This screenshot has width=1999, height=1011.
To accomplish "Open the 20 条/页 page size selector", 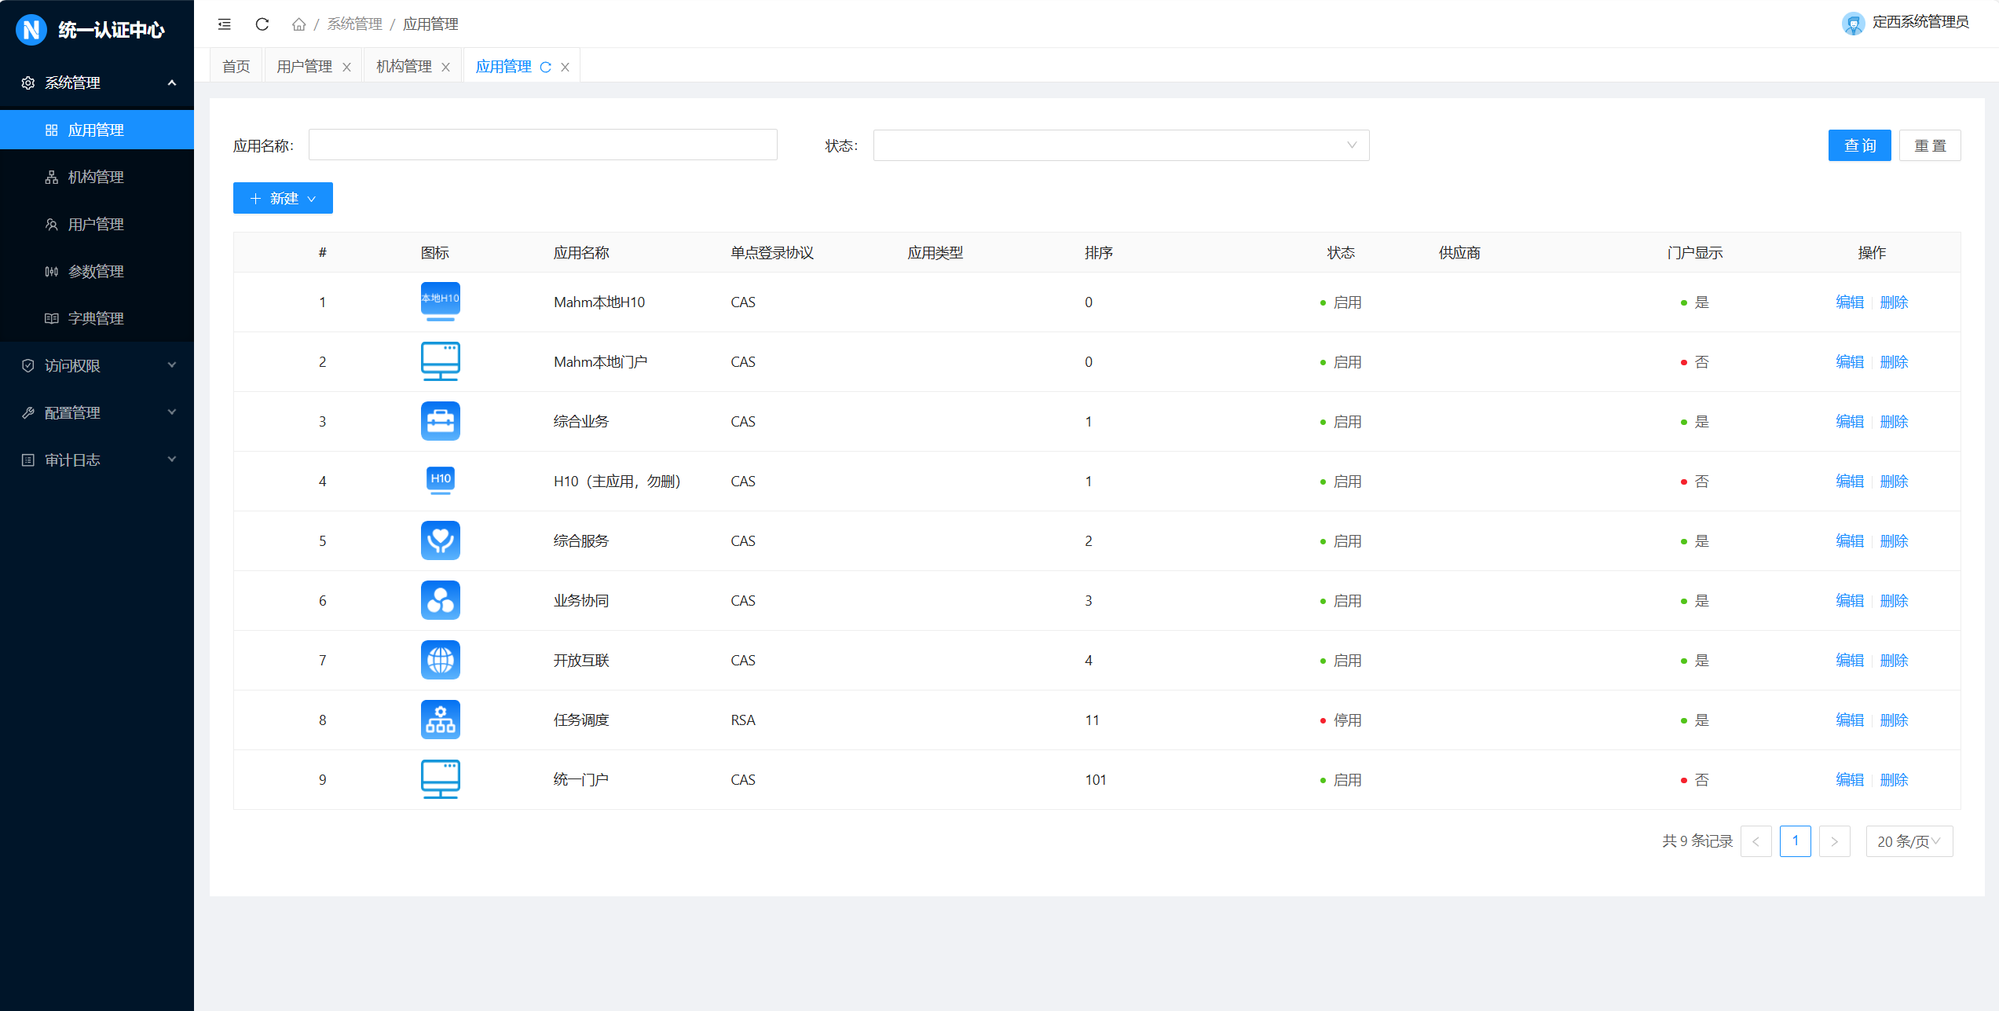I will pos(1909,841).
